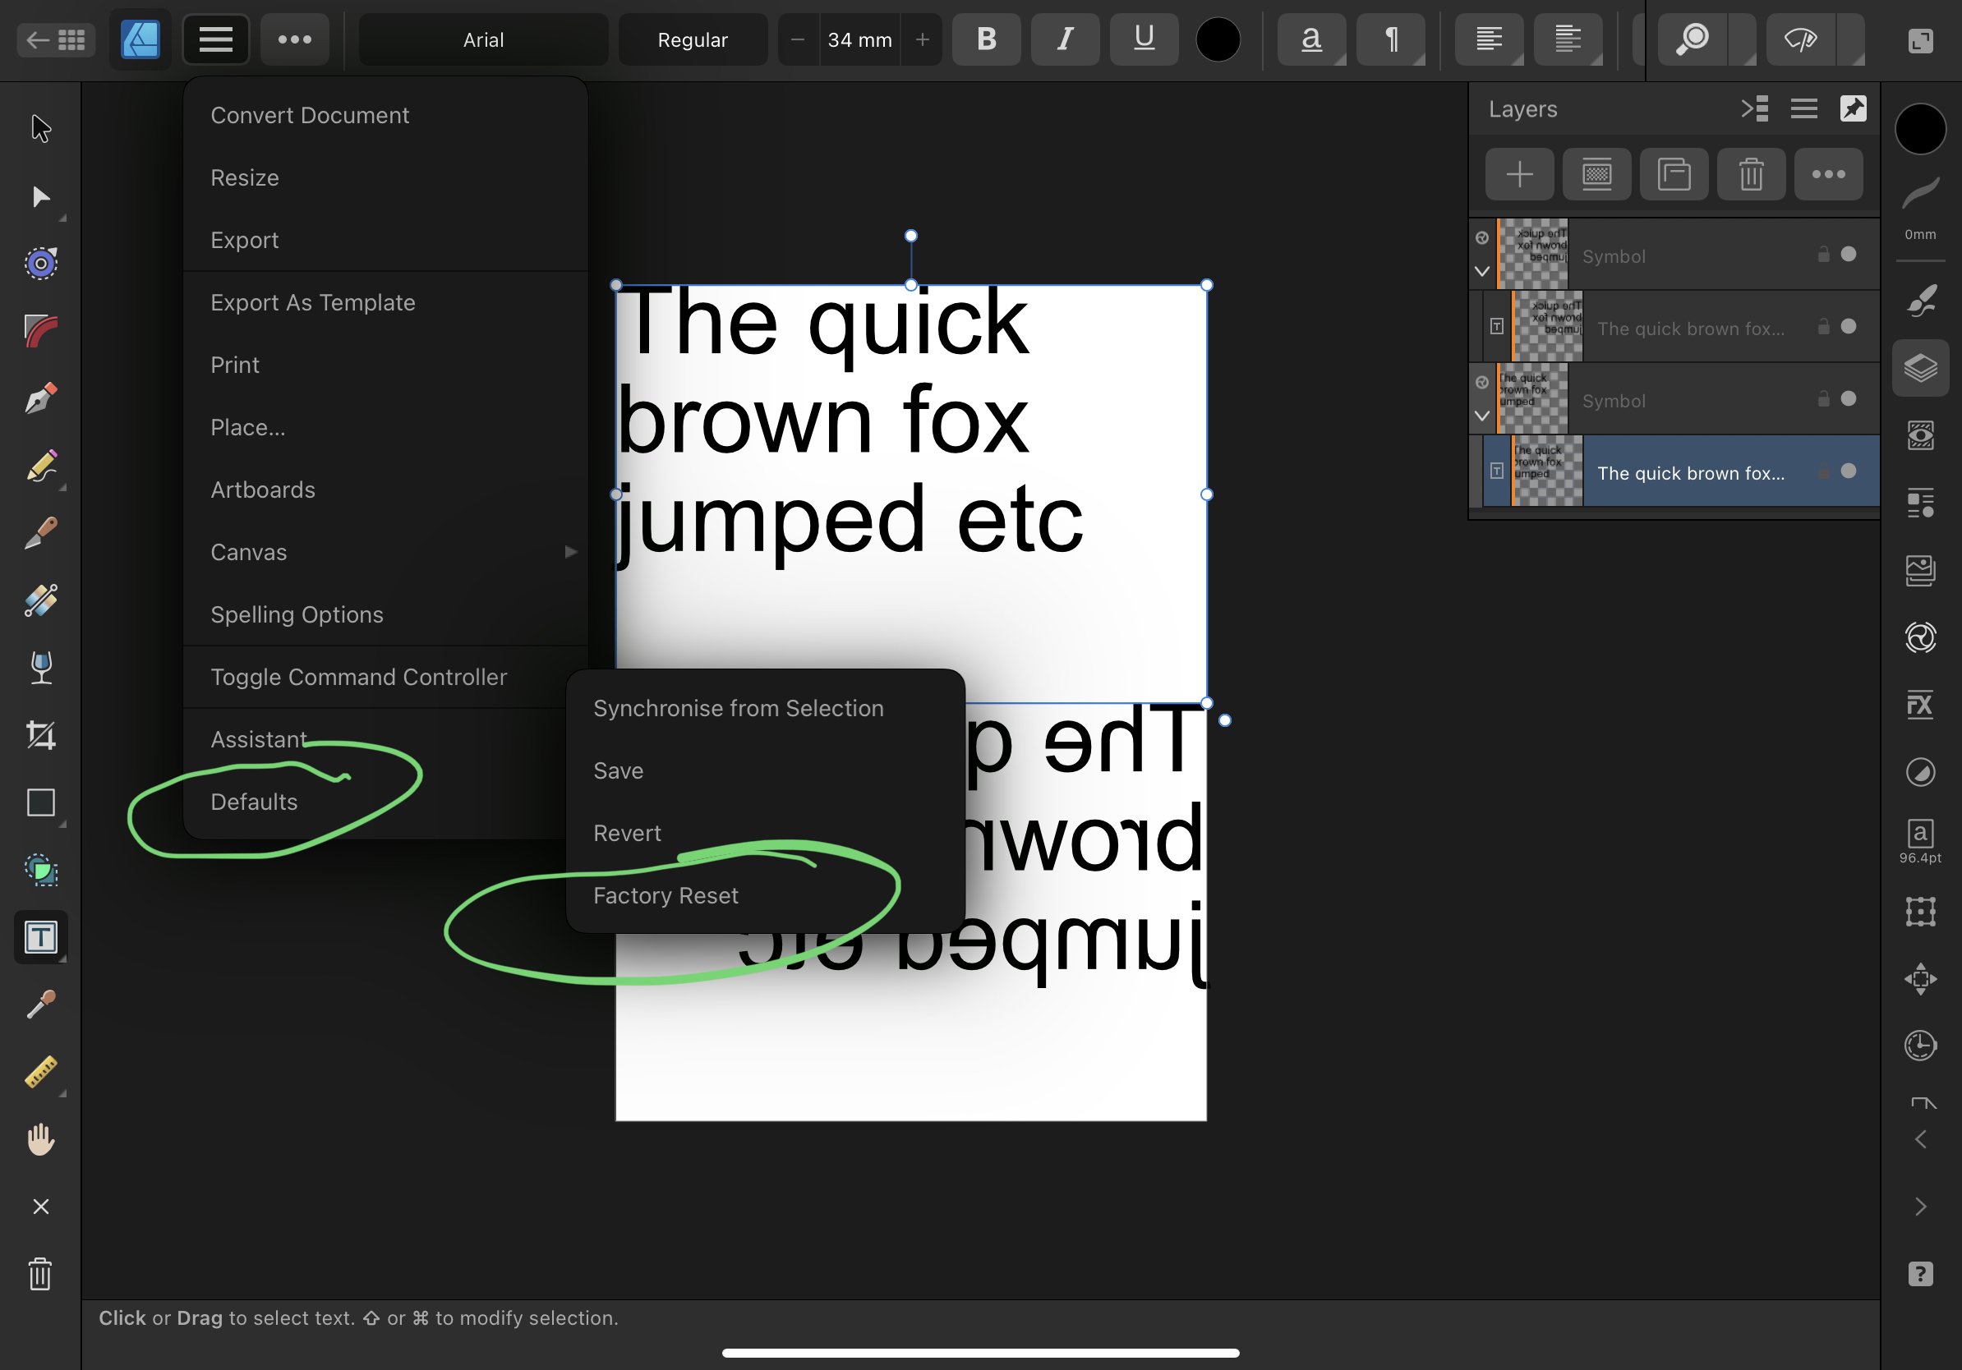Add a new layer with plus button
This screenshot has height=1370, width=1962.
(x=1519, y=175)
